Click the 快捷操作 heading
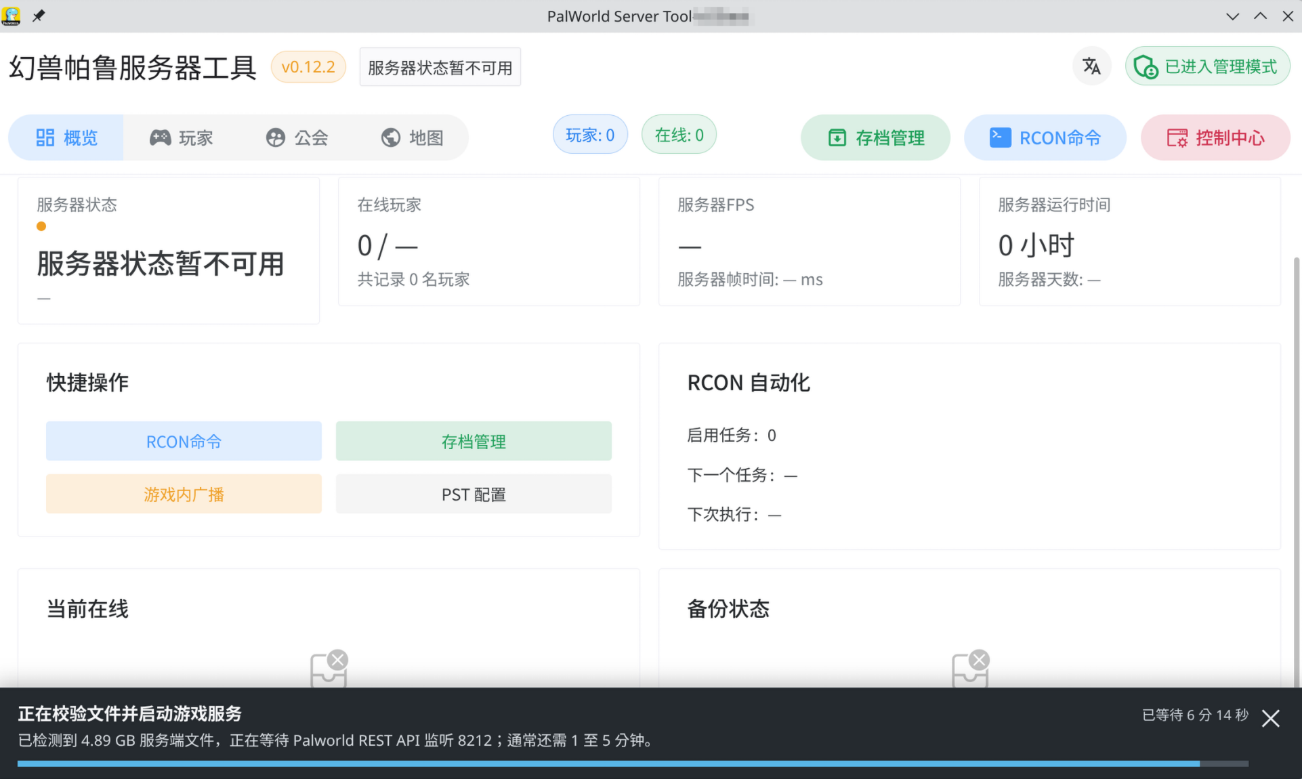Viewport: 1302px width, 779px height. (x=87, y=383)
